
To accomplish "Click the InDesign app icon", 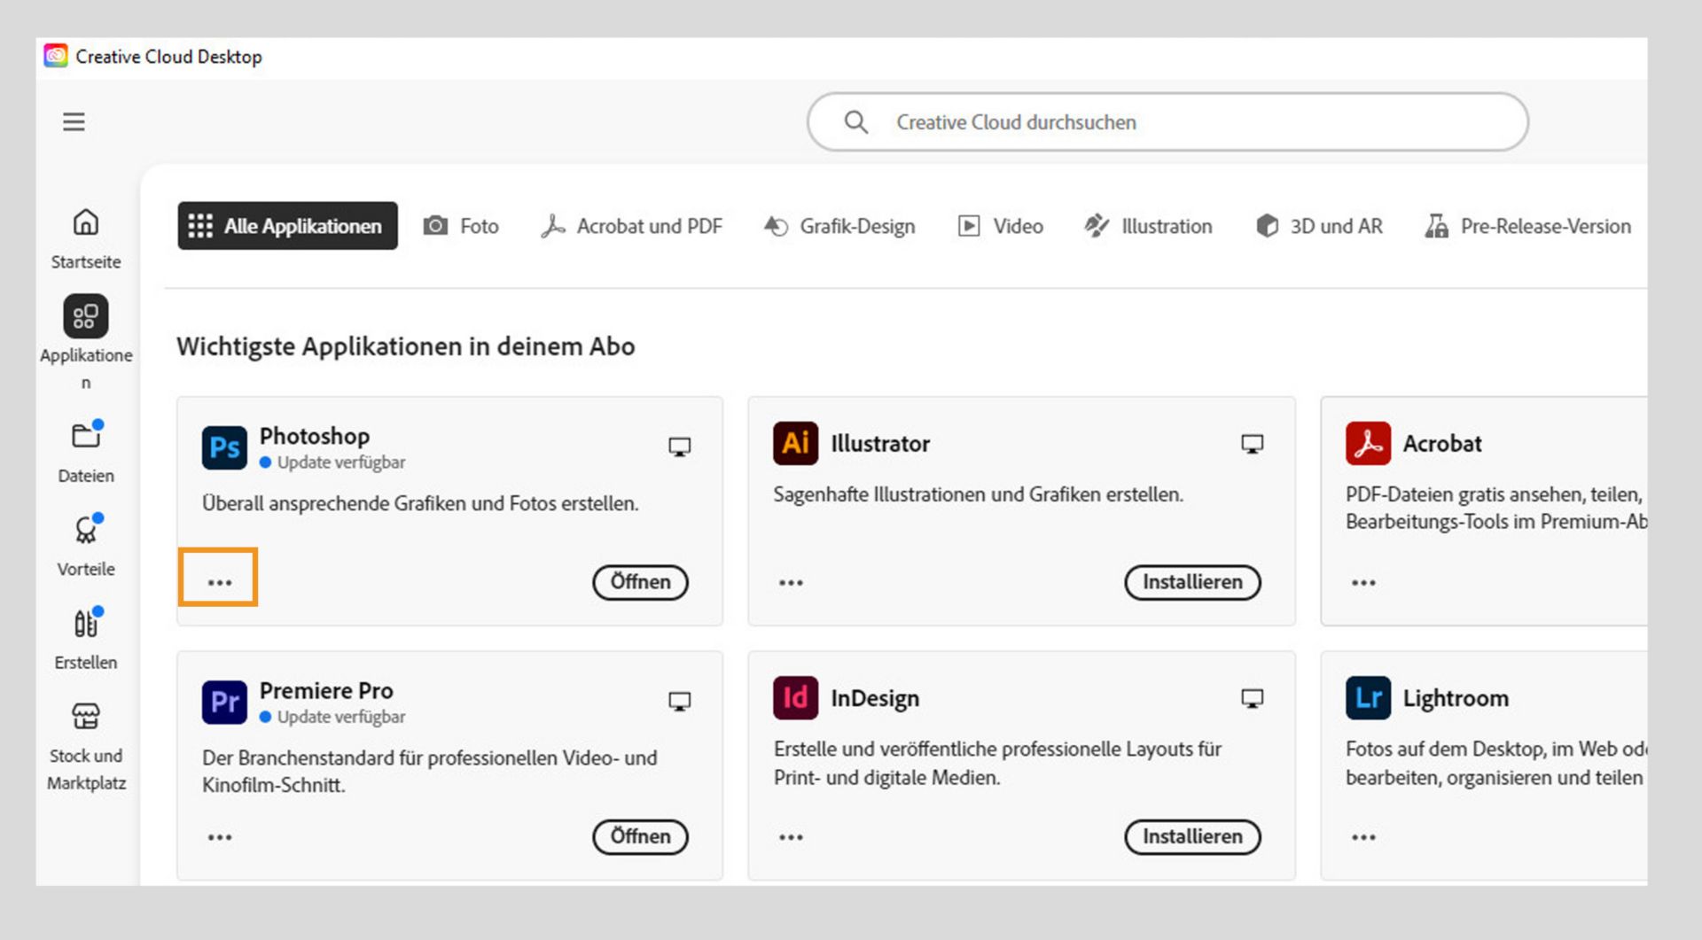I will point(795,698).
